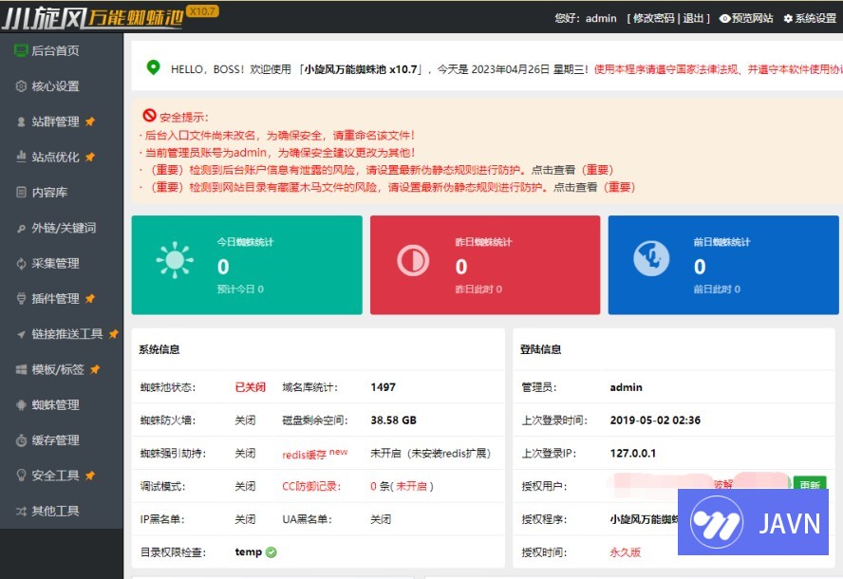Click the eye icon beside 预览网站
Screen dimensions: 843x579
(x=724, y=18)
